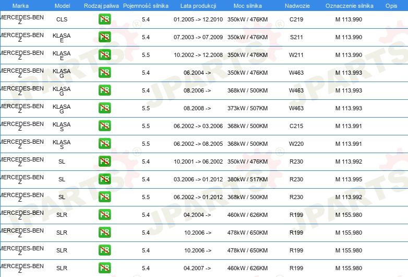Click the Rodzaj paliwa column header
Image resolution: width=408 pixels, height=277 pixels.
(101, 6)
